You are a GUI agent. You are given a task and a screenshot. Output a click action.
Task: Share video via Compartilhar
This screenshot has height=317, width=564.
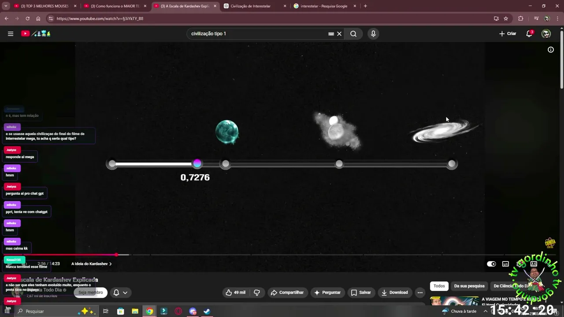point(287,292)
